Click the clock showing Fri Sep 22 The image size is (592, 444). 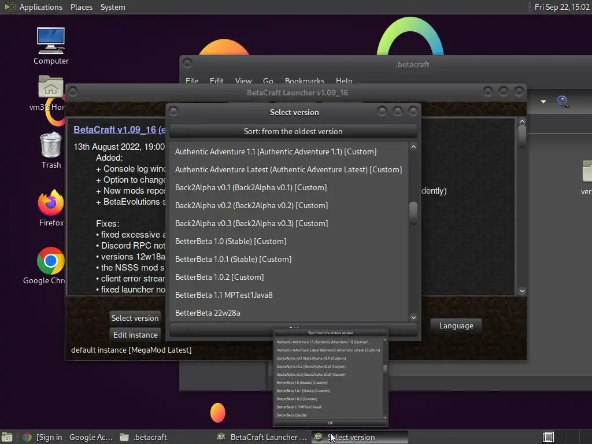pyautogui.click(x=562, y=7)
